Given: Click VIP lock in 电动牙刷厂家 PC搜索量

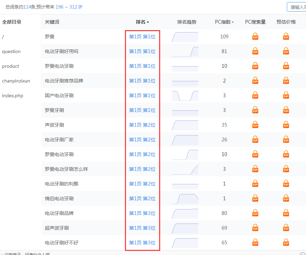Looking at the screenshot, I should 255,139.
